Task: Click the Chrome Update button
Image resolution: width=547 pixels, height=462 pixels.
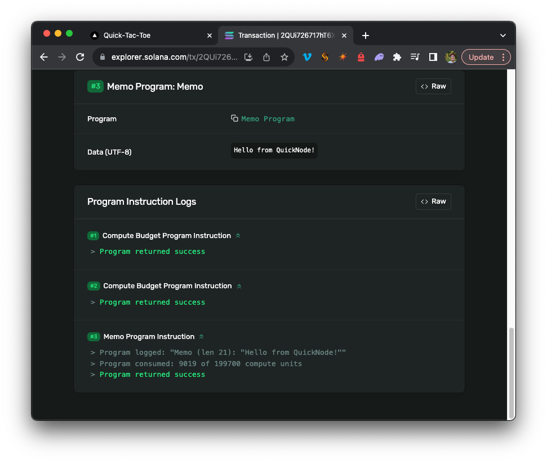Action: point(481,58)
